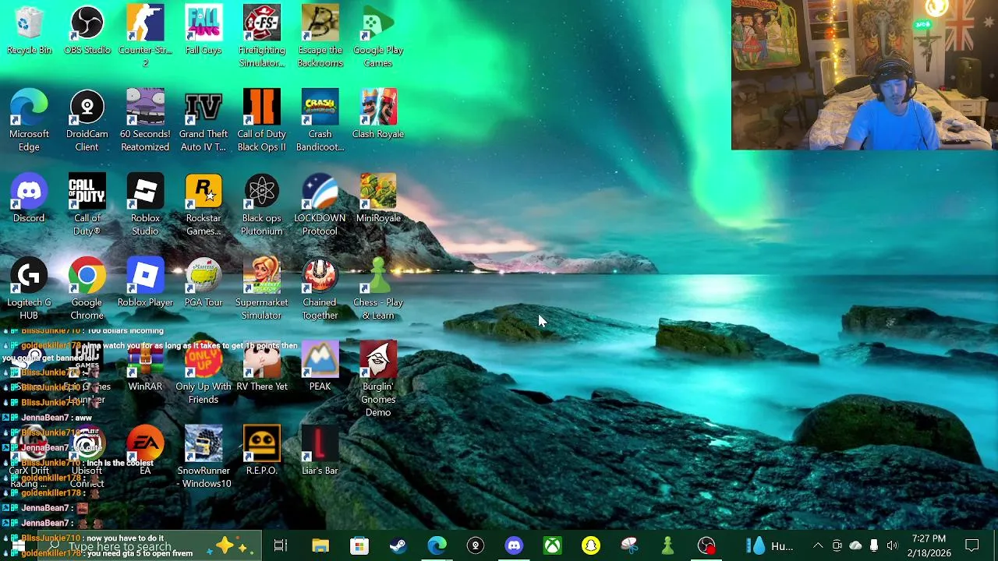Open Microsoft Store from the taskbar
Screen dimensions: 998x561
359,545
